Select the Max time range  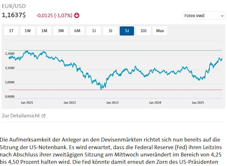160,31
